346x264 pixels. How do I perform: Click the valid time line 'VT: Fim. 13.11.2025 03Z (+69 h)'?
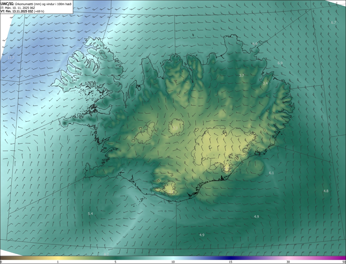pyautogui.click(x=22, y=11)
